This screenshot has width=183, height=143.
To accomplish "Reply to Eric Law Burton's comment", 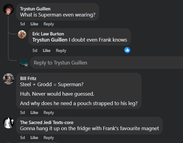I will [61, 50].
